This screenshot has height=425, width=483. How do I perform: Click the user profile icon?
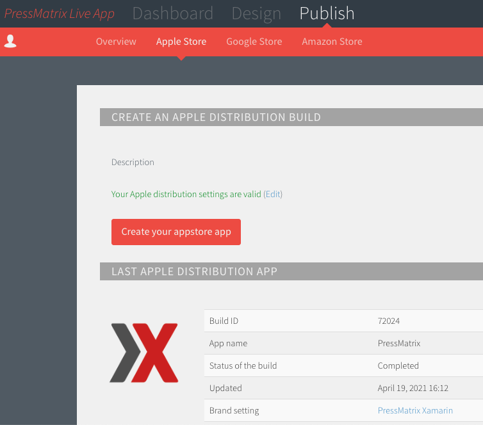click(10, 41)
